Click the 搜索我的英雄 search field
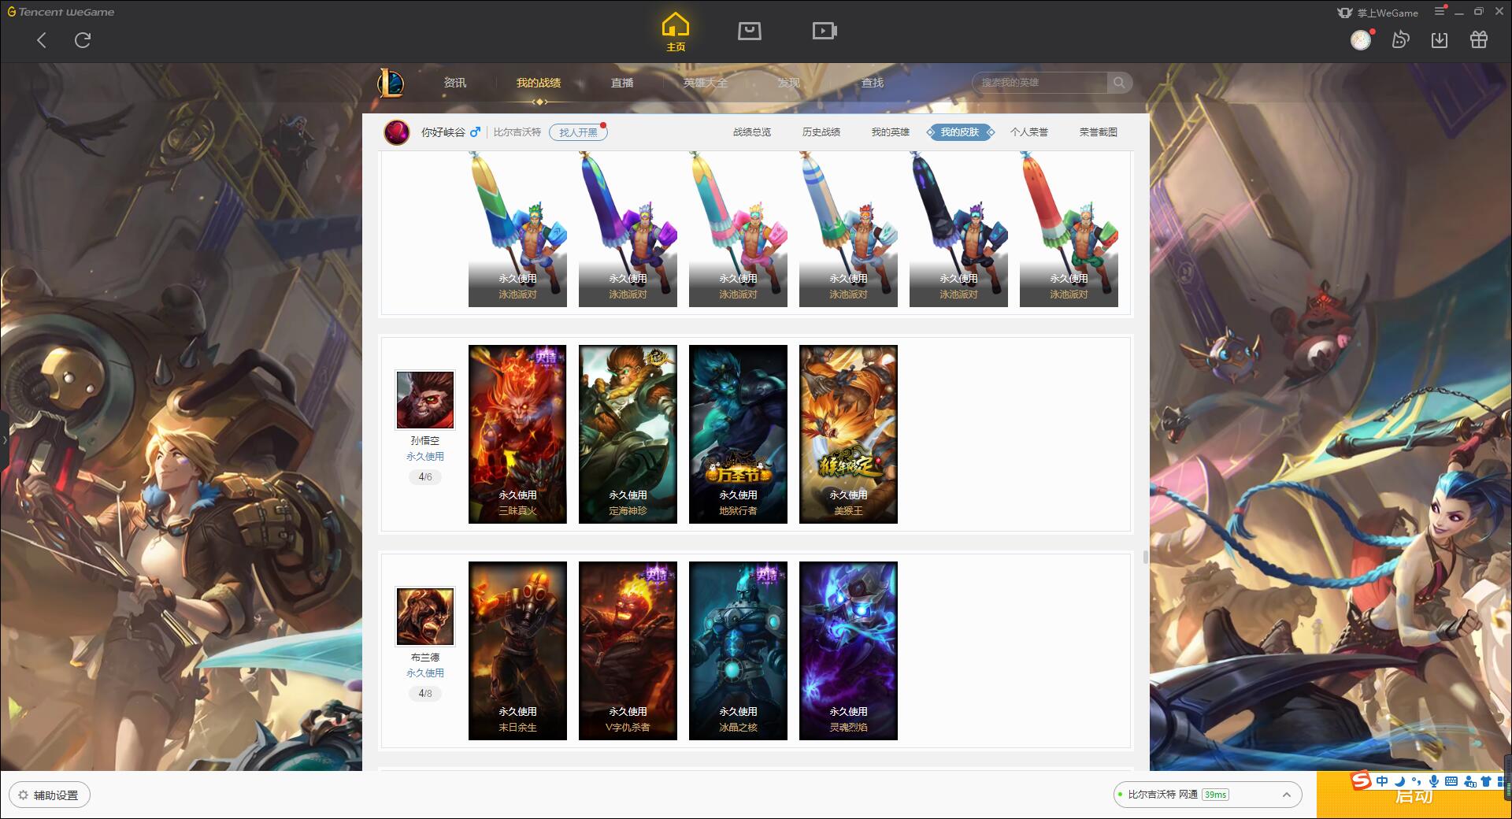The height and width of the screenshot is (819, 1512). [x=1039, y=83]
